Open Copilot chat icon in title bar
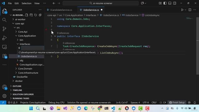 (x=142, y=3)
